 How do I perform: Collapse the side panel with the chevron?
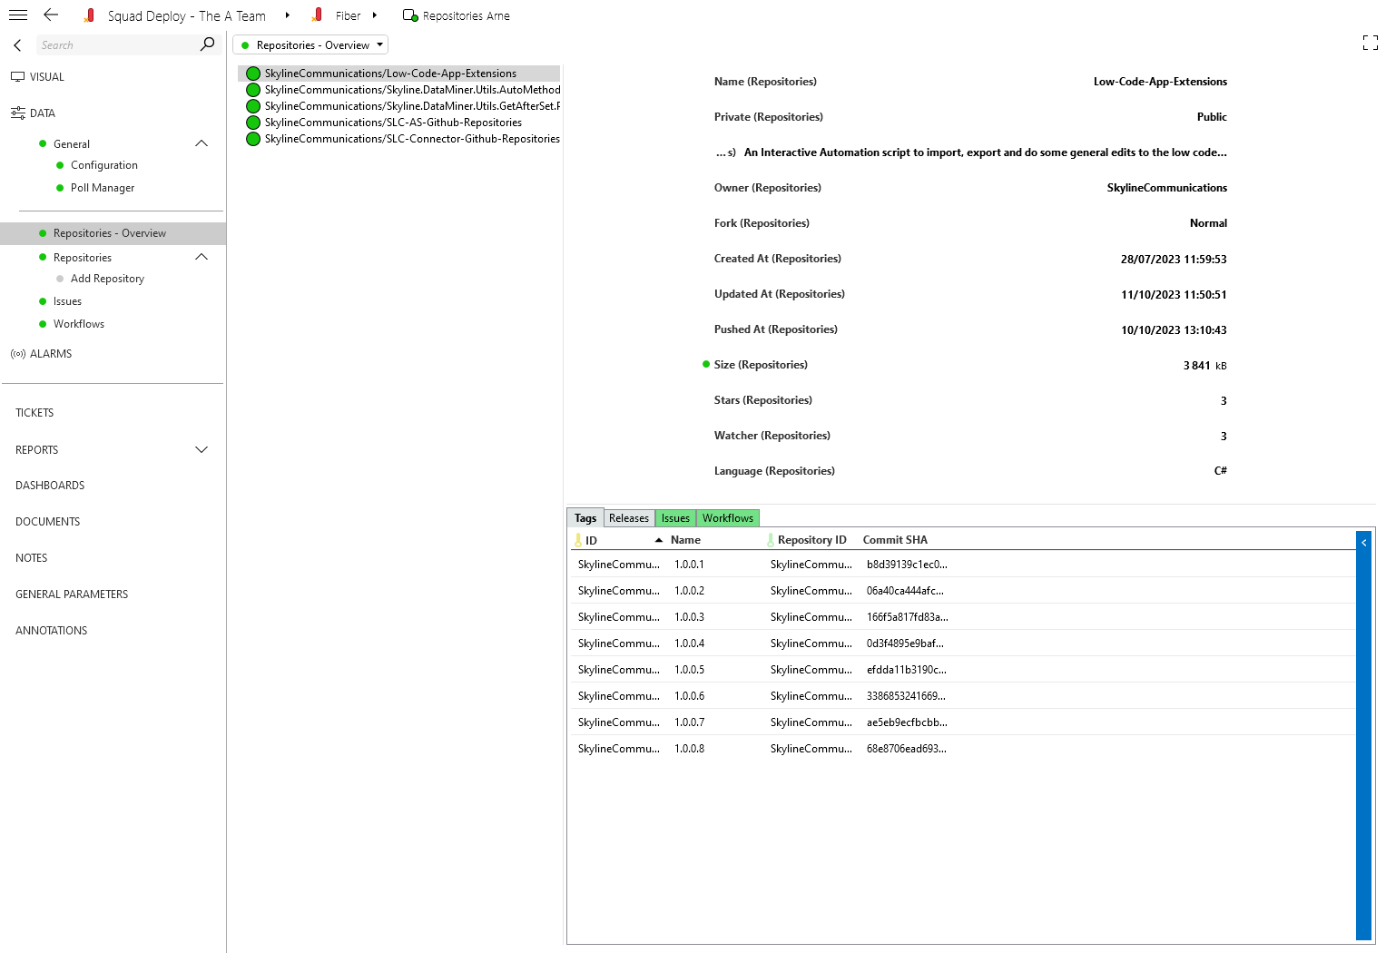pyautogui.click(x=17, y=44)
